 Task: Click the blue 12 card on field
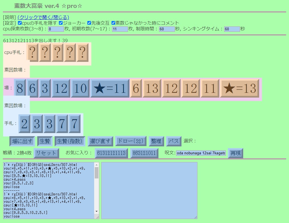tap(61, 88)
